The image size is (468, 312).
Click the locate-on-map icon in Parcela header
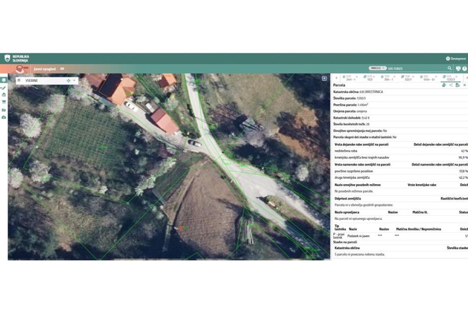pyautogui.click(x=444, y=85)
